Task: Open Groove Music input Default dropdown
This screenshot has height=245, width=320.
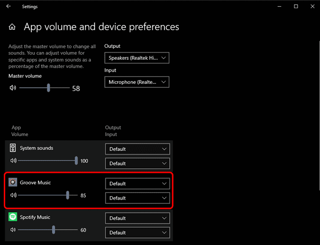Action: click(x=137, y=198)
